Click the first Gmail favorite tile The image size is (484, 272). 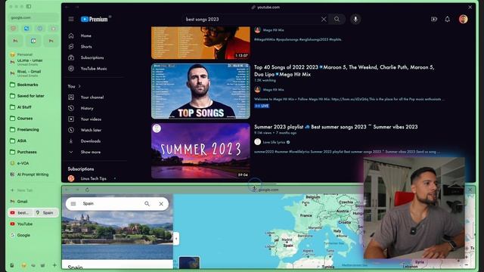(15, 41)
